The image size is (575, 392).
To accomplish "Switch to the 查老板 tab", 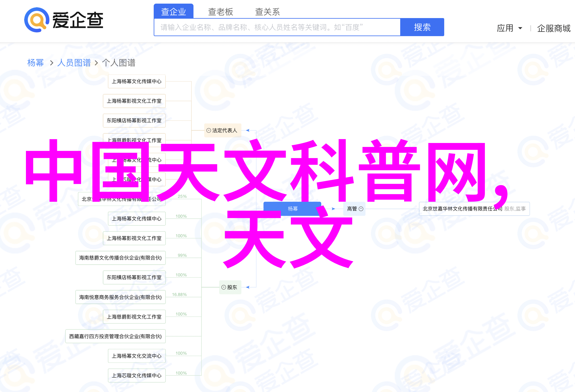I will [220, 12].
